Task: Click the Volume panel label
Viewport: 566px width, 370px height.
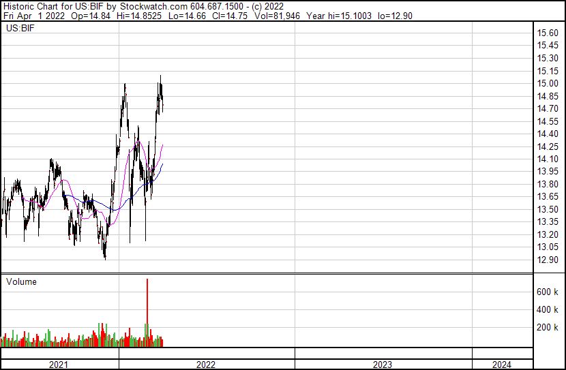Action: click(21, 281)
